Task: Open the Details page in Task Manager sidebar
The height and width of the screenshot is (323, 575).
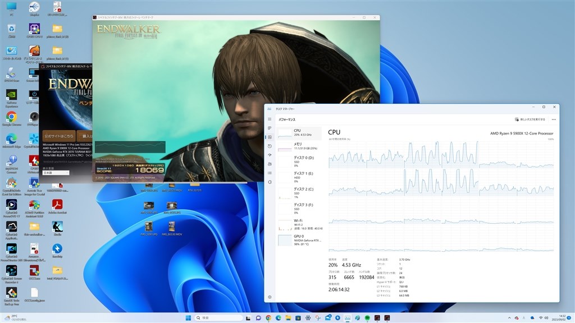Action: (x=270, y=173)
